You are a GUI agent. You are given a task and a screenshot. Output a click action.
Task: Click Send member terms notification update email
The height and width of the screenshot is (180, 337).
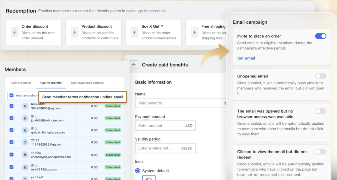83,97
